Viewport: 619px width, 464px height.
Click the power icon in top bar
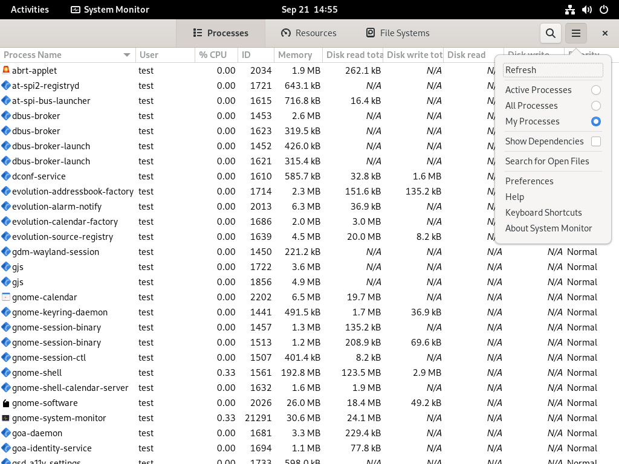pos(604,10)
